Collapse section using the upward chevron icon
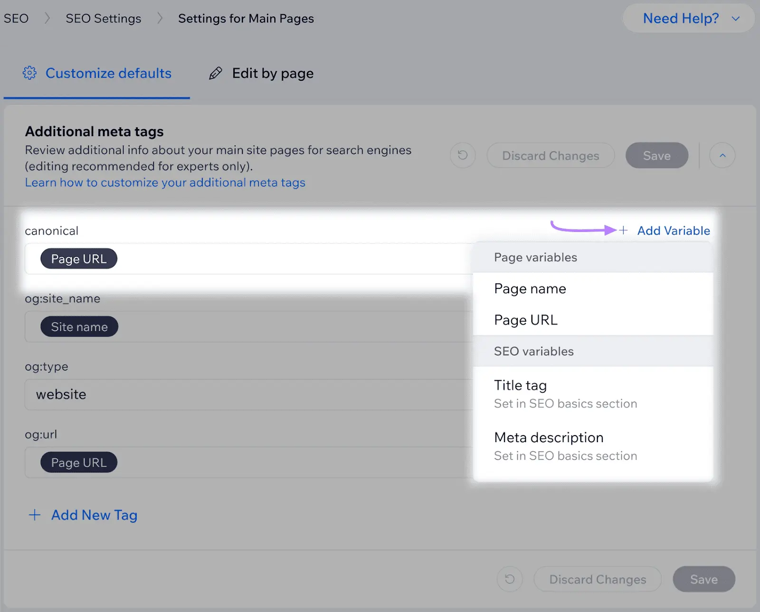The image size is (760, 612). (722, 155)
